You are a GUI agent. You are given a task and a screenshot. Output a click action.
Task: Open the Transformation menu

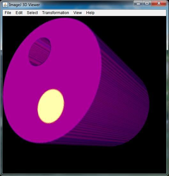coord(56,13)
